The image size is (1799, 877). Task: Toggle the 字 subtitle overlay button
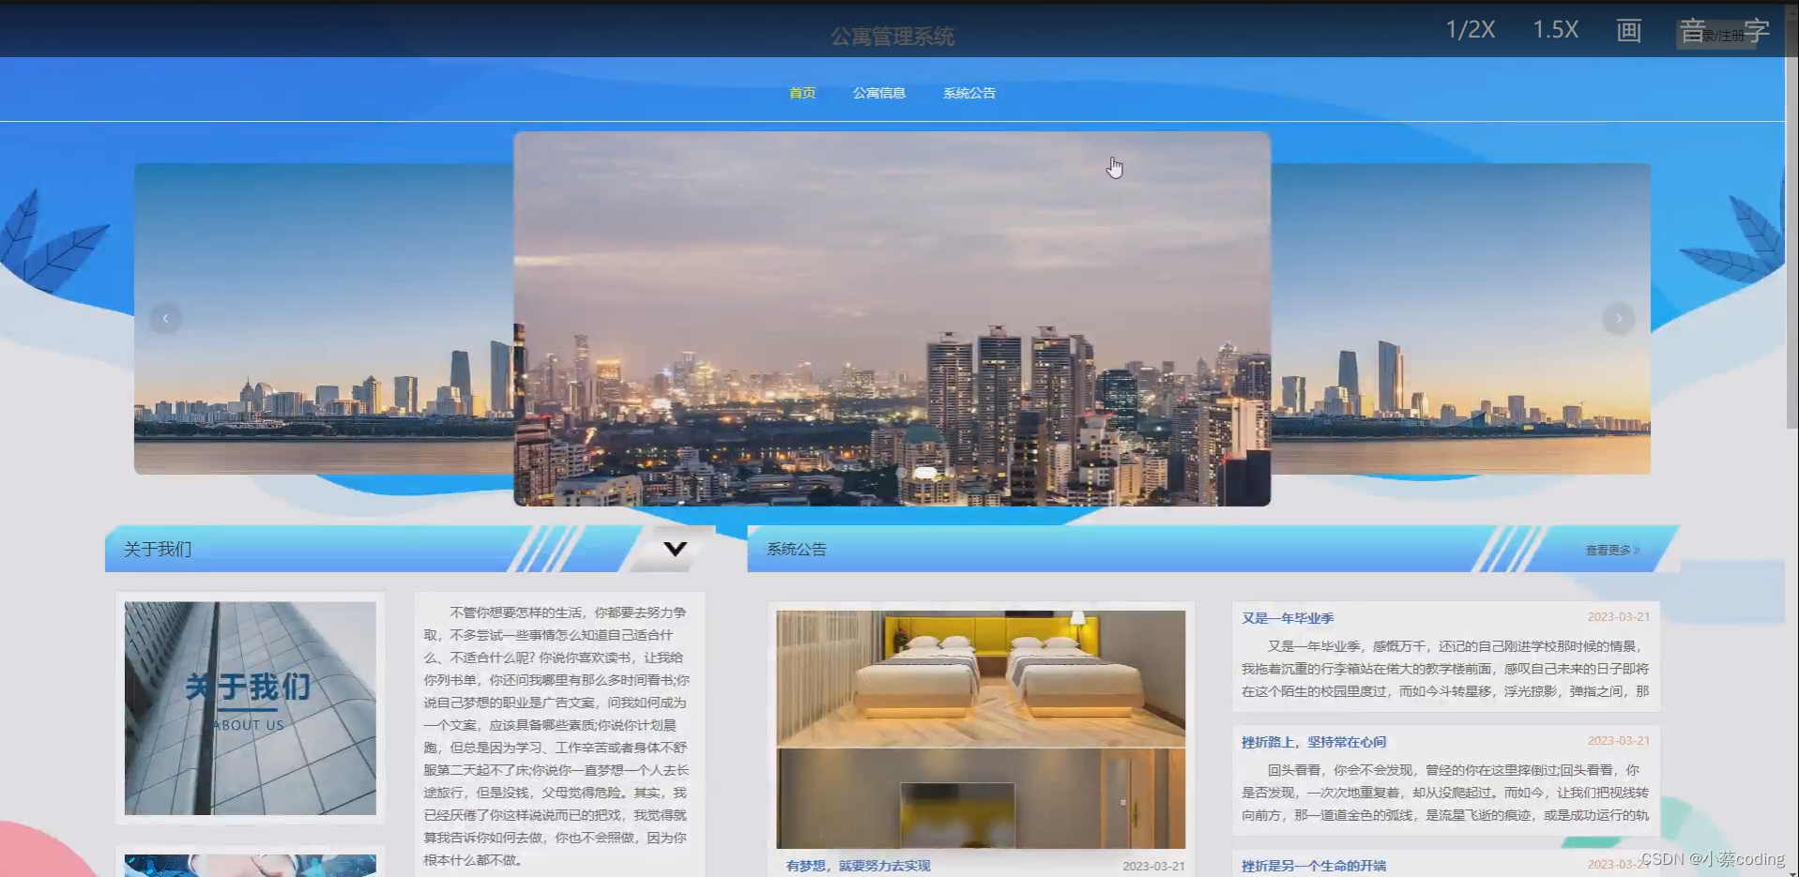pos(1757,30)
